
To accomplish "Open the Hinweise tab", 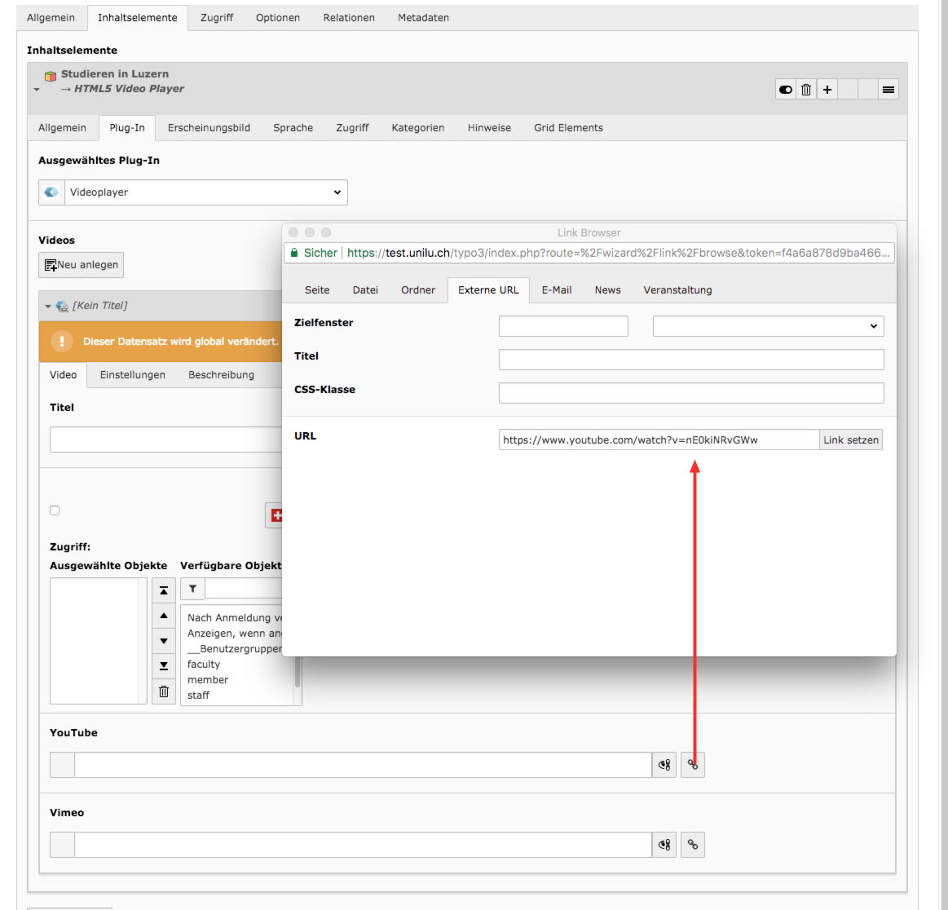I will 489,127.
